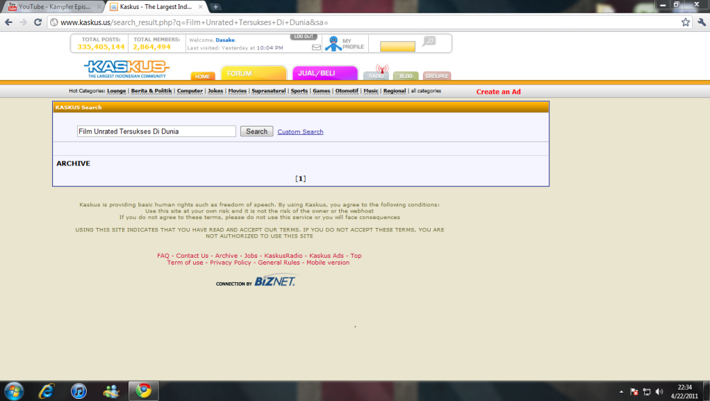Screen dimensions: 710x401
Task: Open the Contact Us footer link
Action: point(192,256)
